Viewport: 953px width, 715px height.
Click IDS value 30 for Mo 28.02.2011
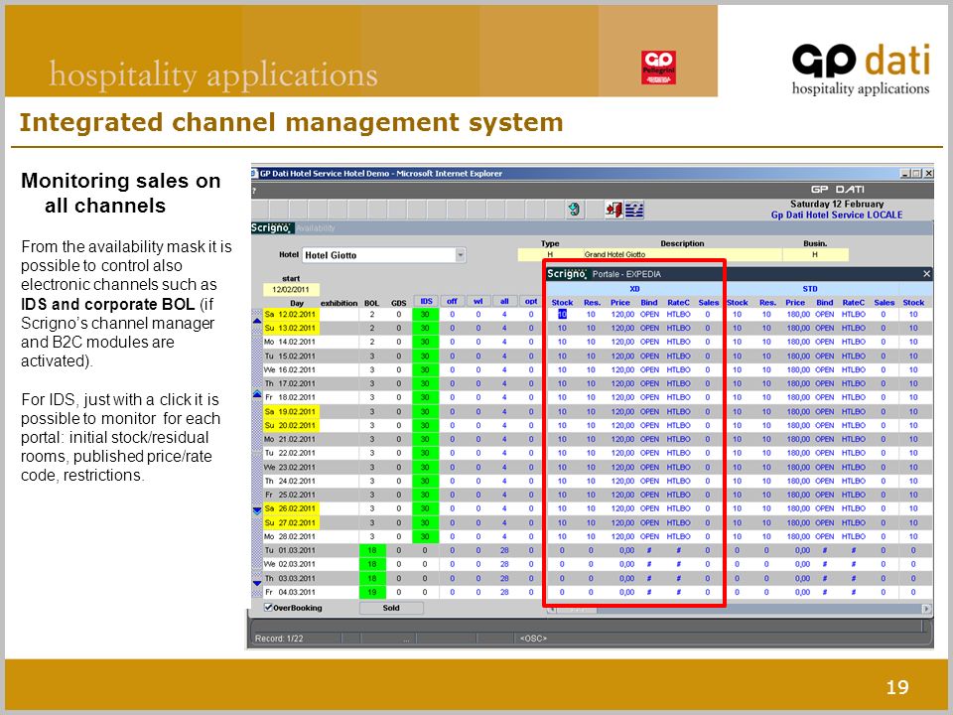(x=425, y=536)
